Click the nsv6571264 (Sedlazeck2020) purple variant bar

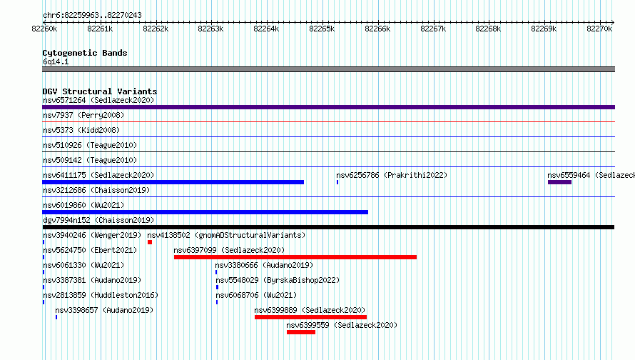(328, 107)
